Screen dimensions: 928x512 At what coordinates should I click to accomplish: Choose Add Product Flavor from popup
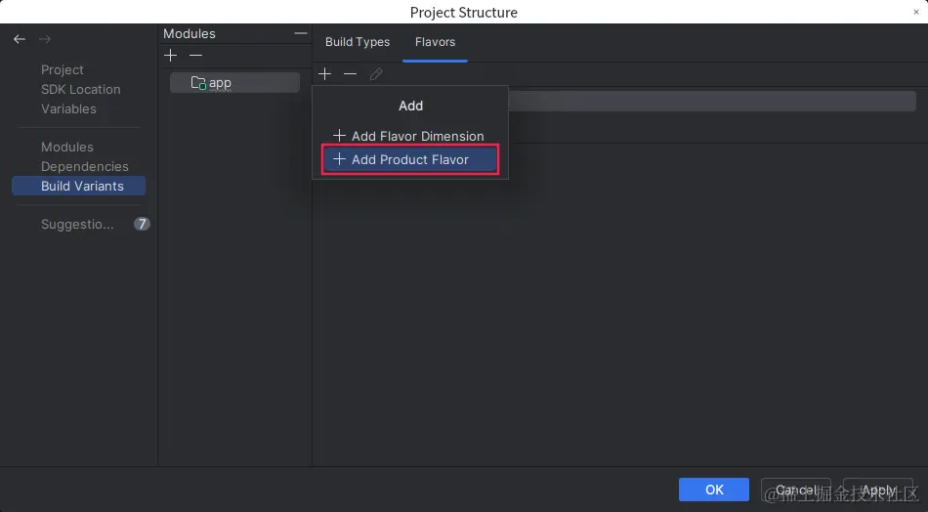(x=410, y=159)
